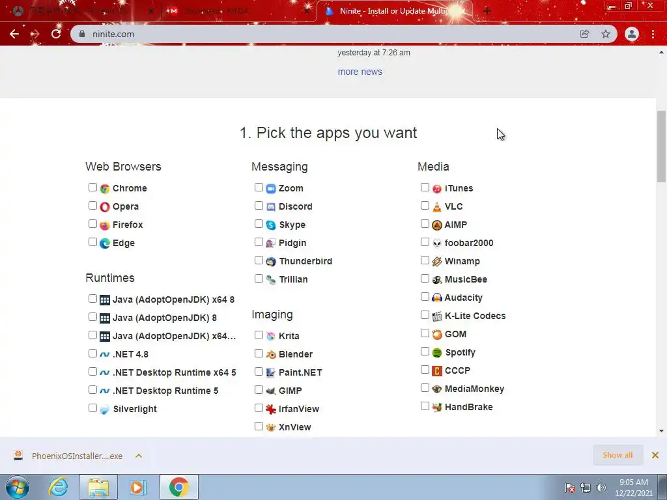Click the Audacity headphones icon
667x500 pixels.
(x=437, y=298)
